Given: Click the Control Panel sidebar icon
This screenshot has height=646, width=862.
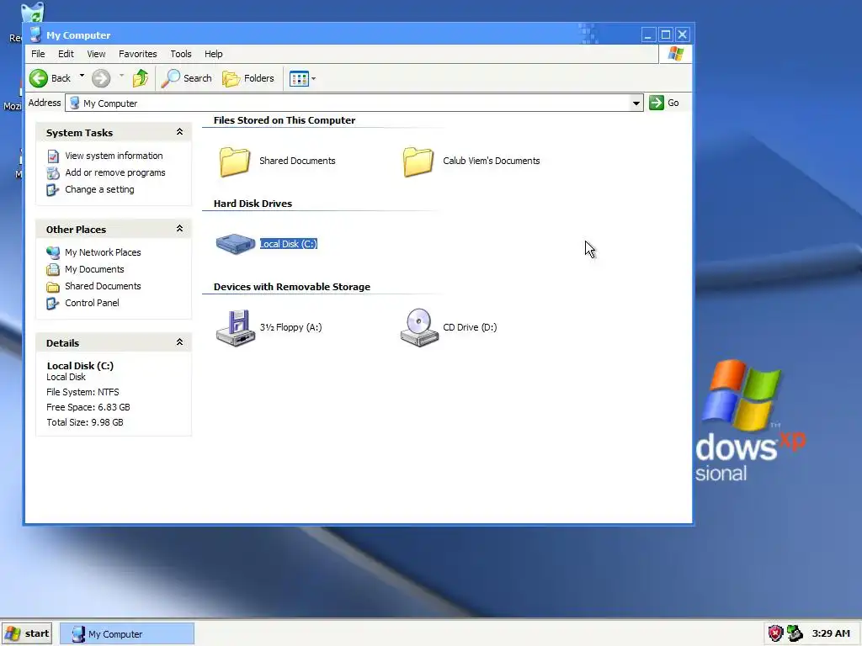Looking at the screenshot, I should point(53,303).
